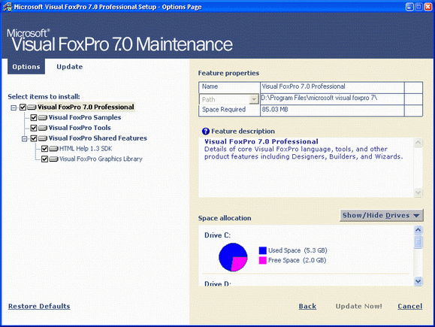Screen dimensions: 435x327
Task: Toggle Visual FoxPro Tools checkbox
Action: click(34, 128)
